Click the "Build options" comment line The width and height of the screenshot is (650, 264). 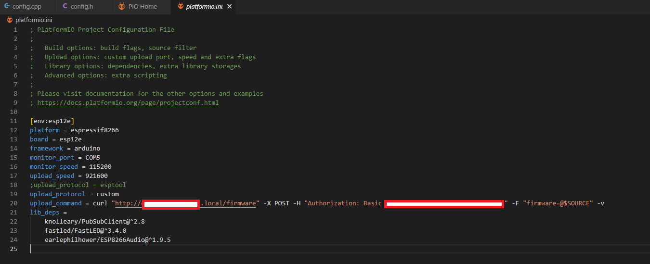[x=113, y=48]
